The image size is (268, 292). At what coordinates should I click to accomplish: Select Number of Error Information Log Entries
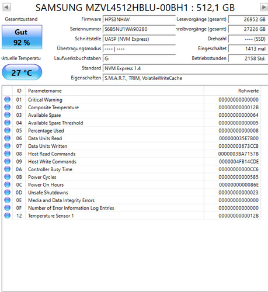point(71,208)
